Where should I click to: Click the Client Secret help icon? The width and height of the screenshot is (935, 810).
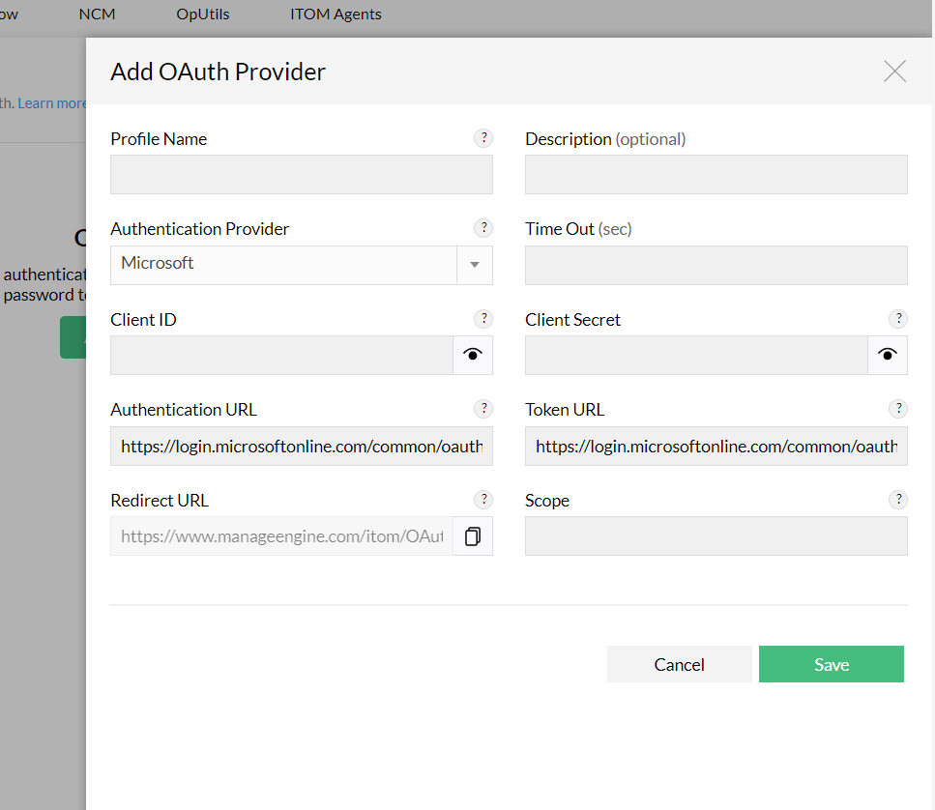898,318
